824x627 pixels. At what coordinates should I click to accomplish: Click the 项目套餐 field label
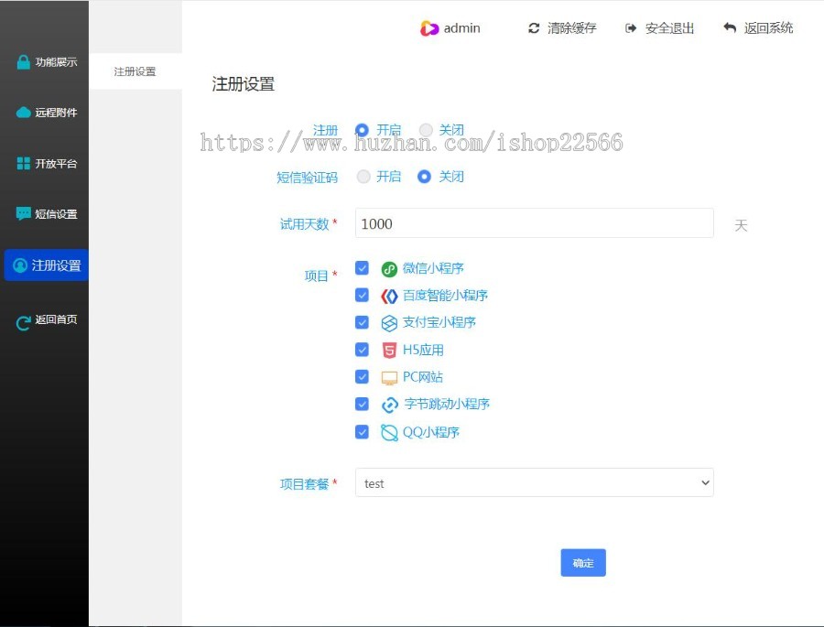304,484
